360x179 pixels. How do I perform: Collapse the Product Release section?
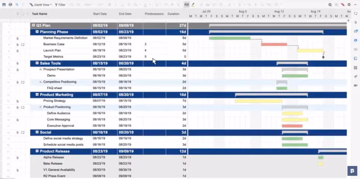pyautogui.click(x=37, y=151)
